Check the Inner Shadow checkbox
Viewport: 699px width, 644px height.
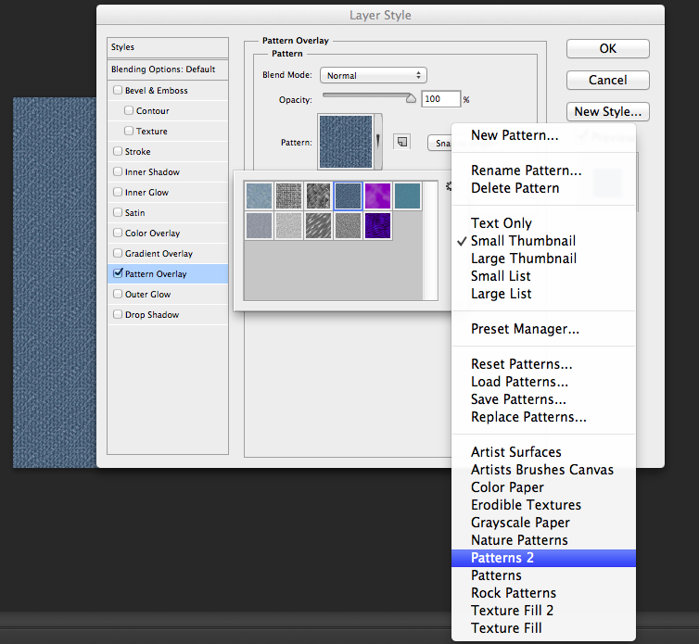[118, 171]
